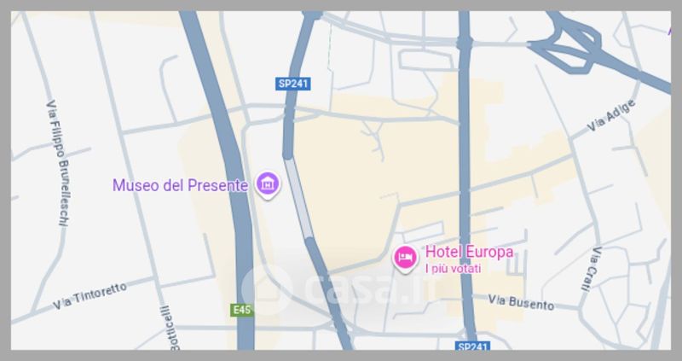Select the SP241 road shield near the top
Screen dimensions: 682x361
click(x=292, y=84)
